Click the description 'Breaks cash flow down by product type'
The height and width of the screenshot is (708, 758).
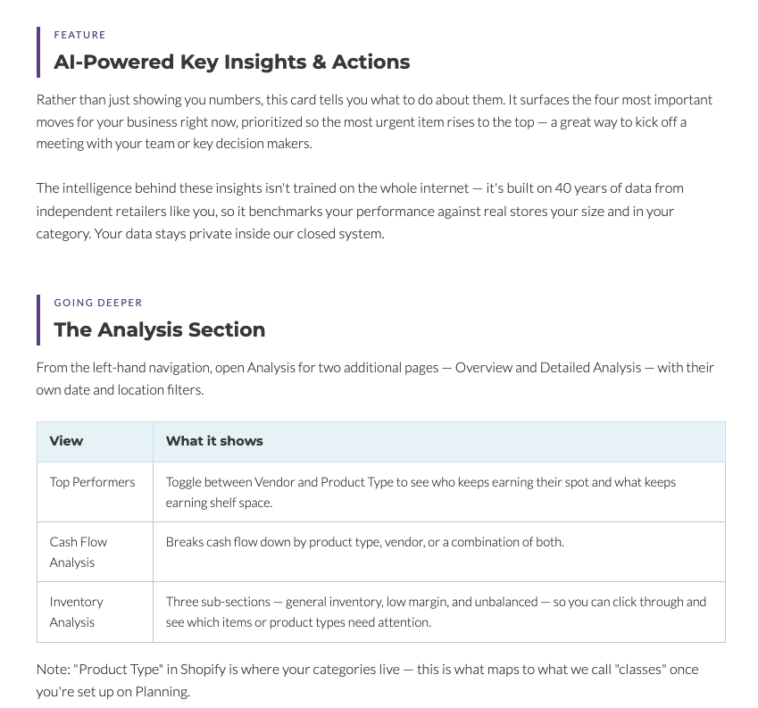click(x=365, y=542)
